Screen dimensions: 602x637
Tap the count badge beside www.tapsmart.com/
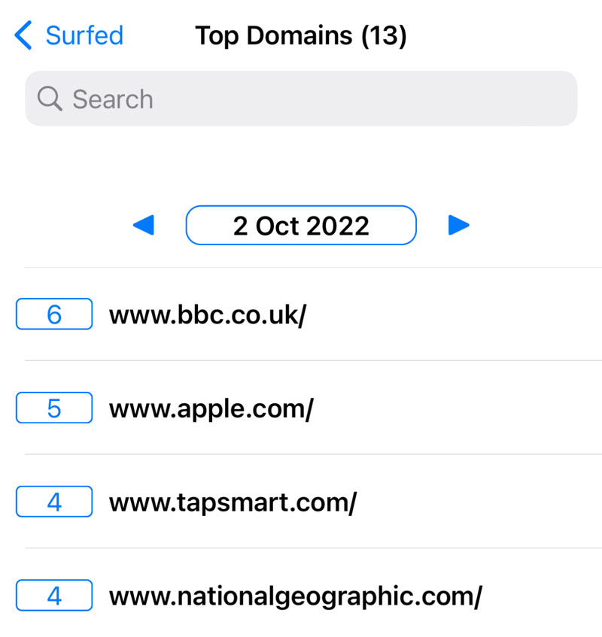(x=54, y=502)
